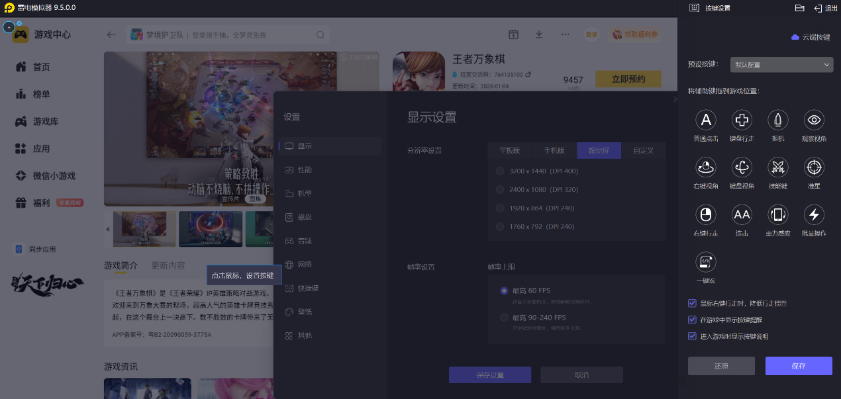Open the keymap folder icon in panel header
Image resolution: width=841 pixels, height=399 pixels.
tap(799, 8)
